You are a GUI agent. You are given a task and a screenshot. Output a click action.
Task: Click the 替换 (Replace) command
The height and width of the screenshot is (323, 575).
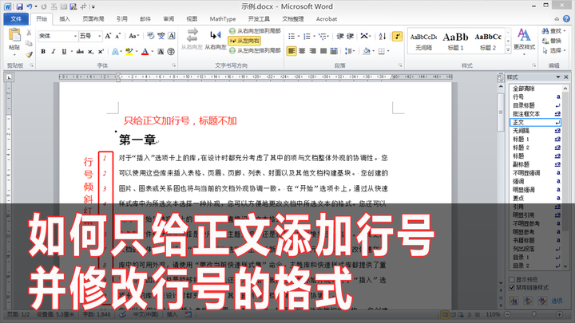coord(552,41)
